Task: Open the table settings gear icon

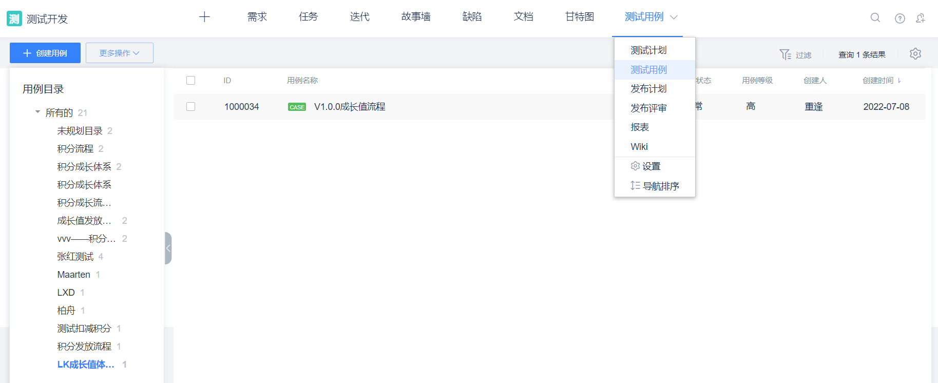Action: (x=915, y=53)
